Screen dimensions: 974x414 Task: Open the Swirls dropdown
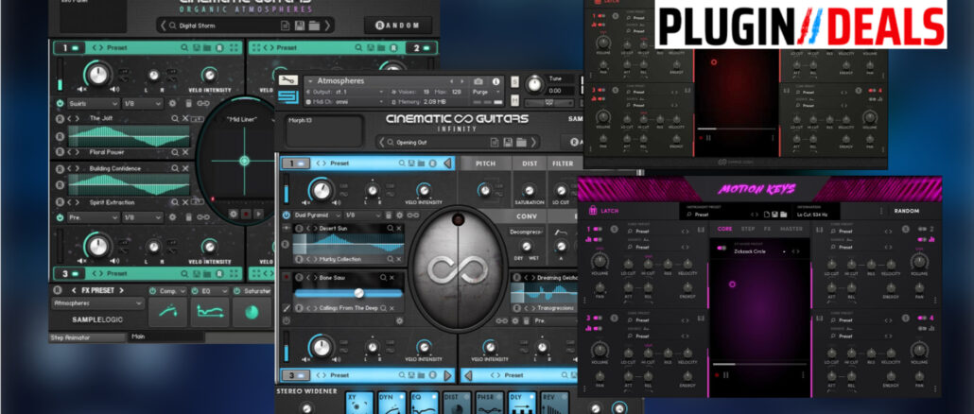point(94,104)
